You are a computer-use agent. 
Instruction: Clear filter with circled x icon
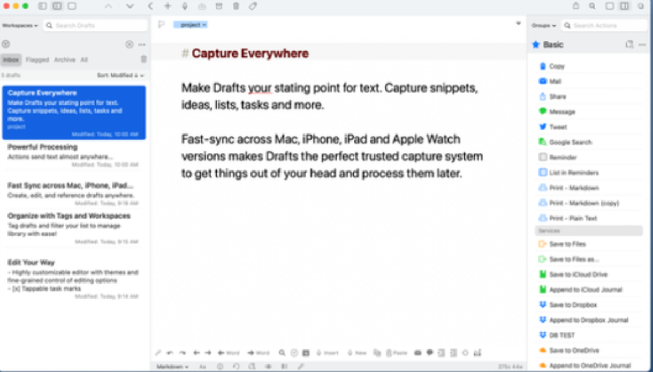click(130, 44)
